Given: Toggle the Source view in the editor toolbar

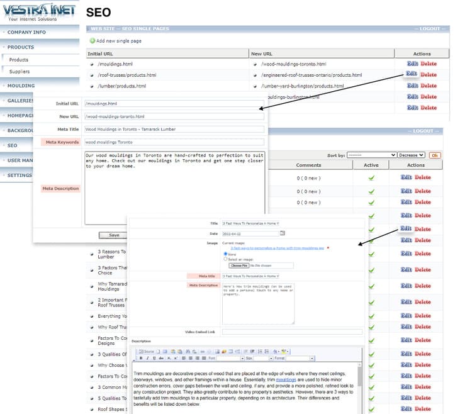Looking at the screenshot, I should click(x=147, y=352).
